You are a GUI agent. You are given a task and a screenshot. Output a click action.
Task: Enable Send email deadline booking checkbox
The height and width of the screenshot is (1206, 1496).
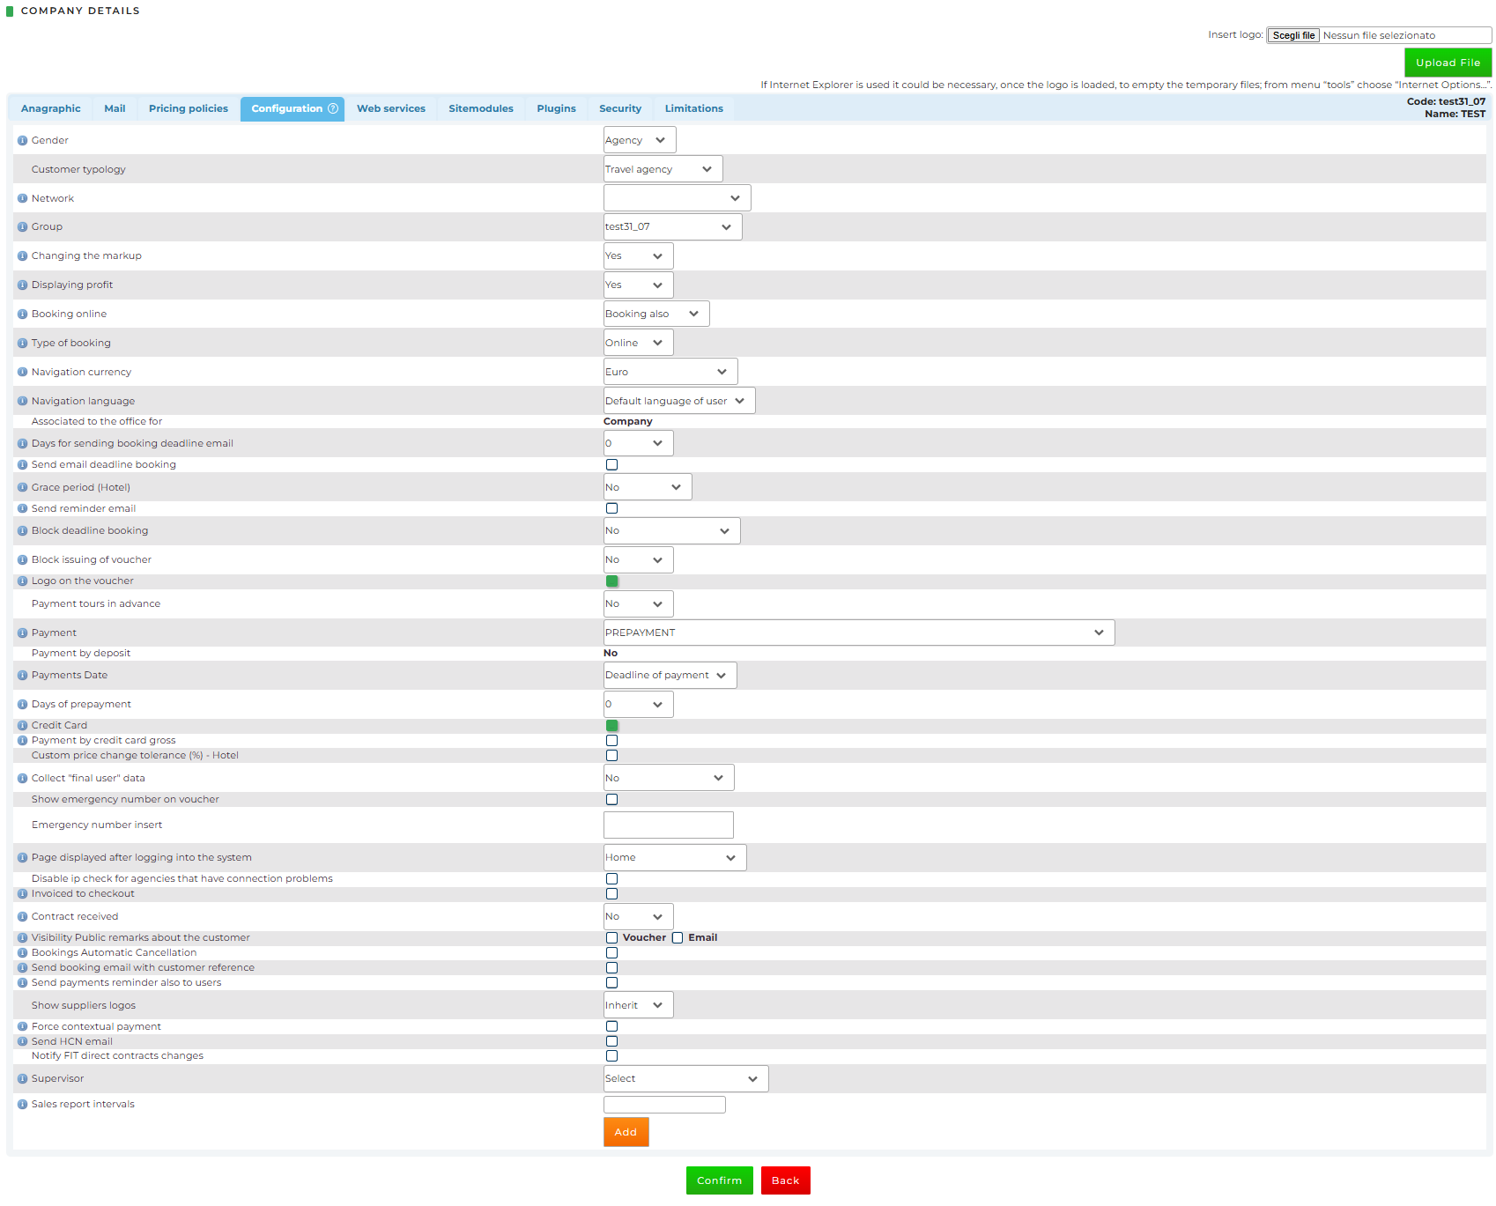click(611, 465)
